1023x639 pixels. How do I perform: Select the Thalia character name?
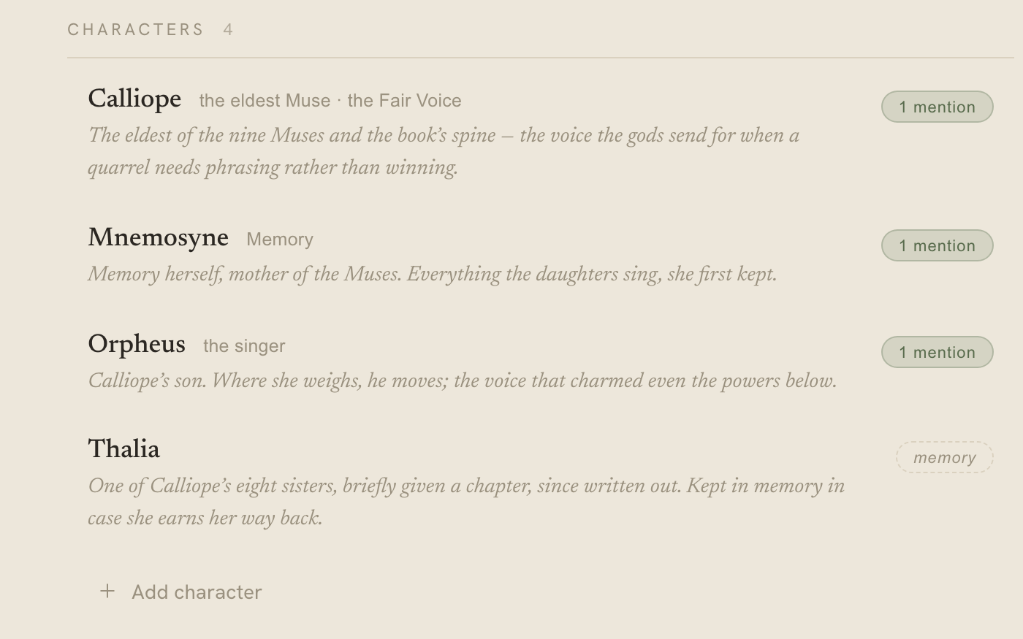tap(123, 449)
